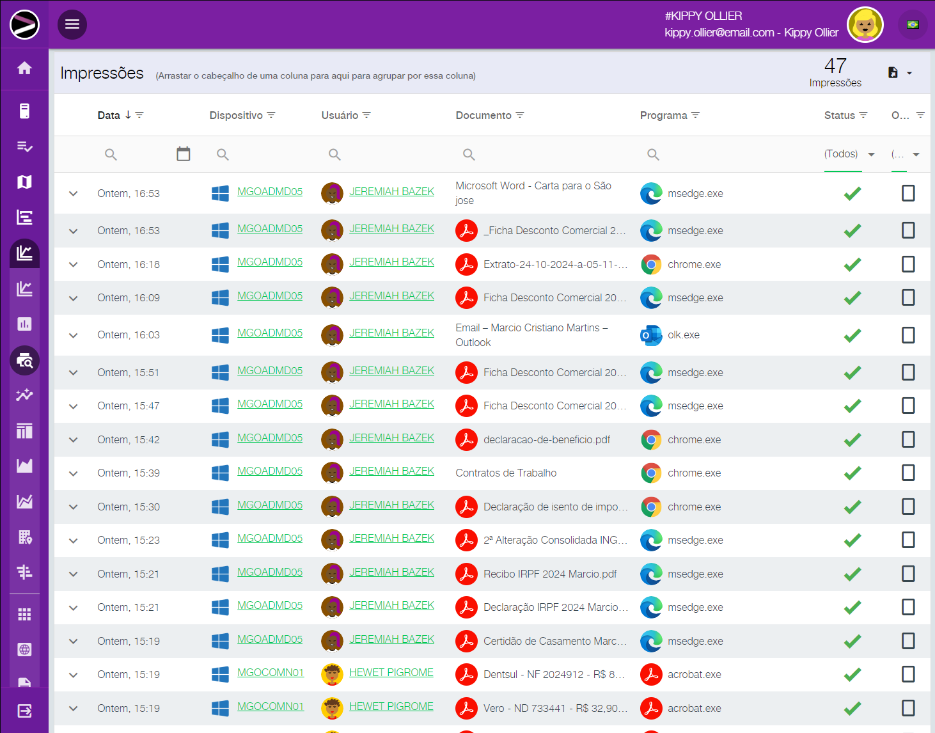The width and height of the screenshot is (935, 733).
Task: Select checkbox for declaracao-de-beneficio.pdf row
Action: [908, 439]
